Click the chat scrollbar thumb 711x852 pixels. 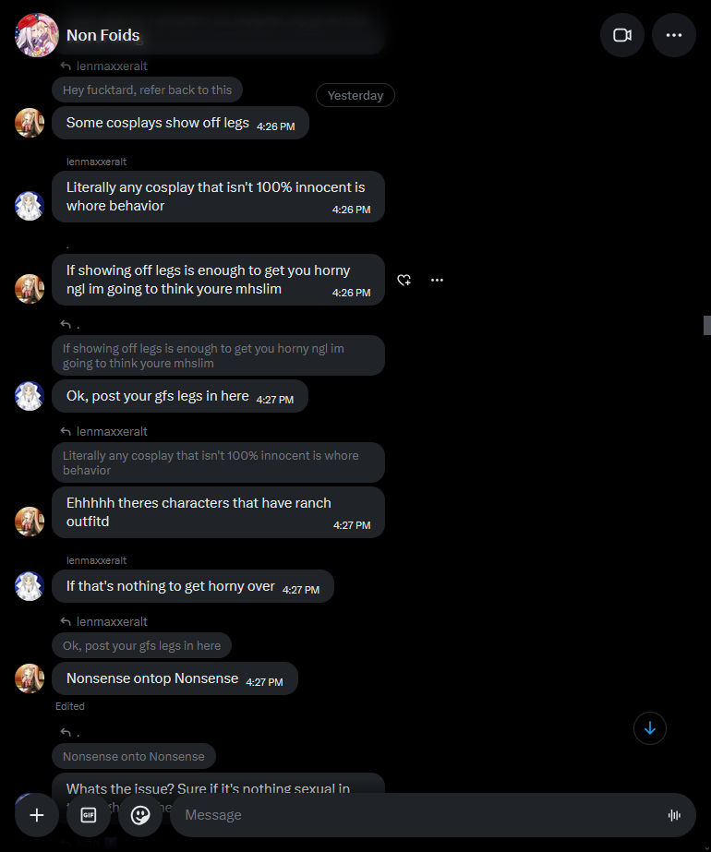click(707, 325)
